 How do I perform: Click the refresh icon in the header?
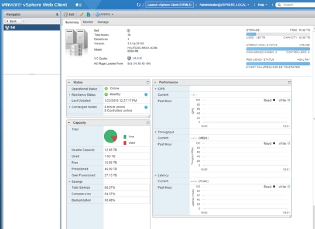coord(138,5)
